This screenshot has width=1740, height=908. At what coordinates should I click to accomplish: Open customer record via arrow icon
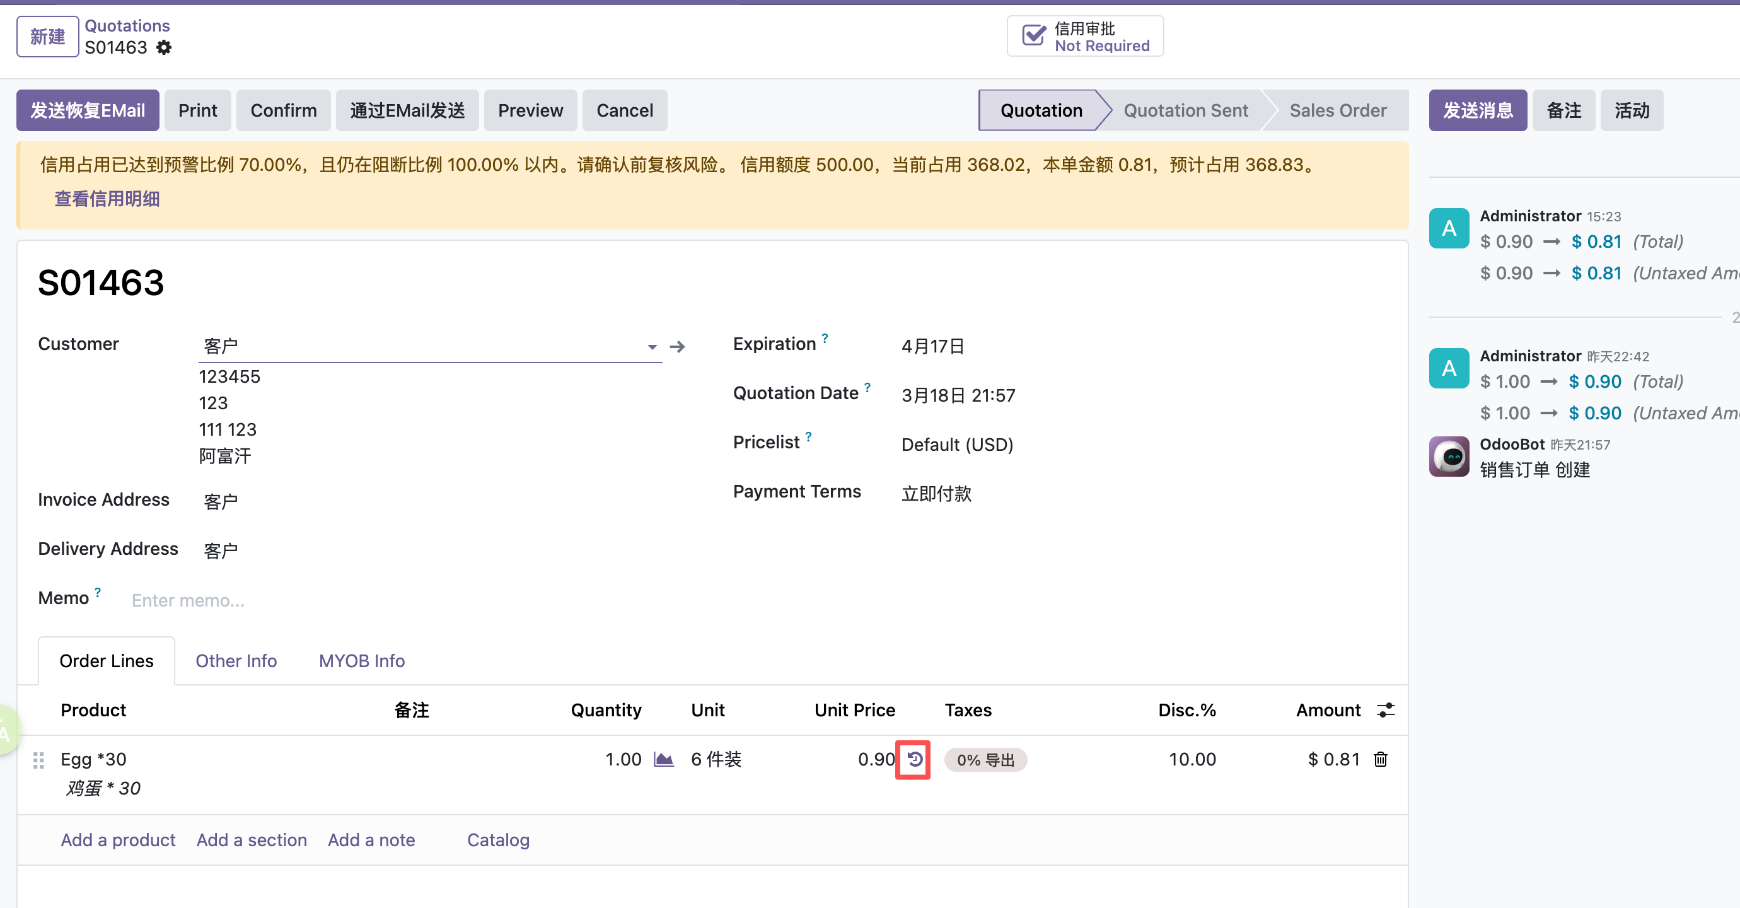[x=677, y=347]
